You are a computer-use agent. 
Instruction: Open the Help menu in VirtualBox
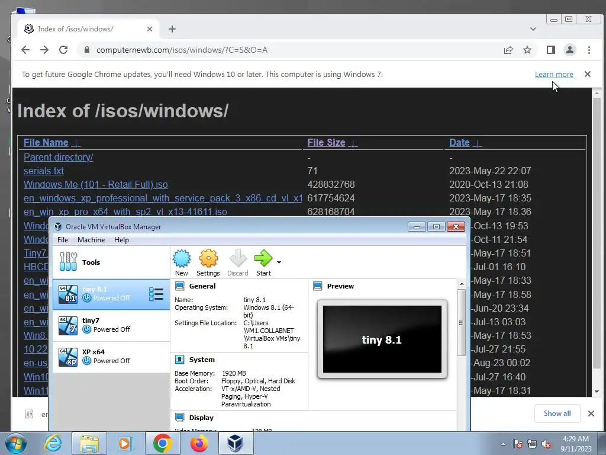(121, 240)
